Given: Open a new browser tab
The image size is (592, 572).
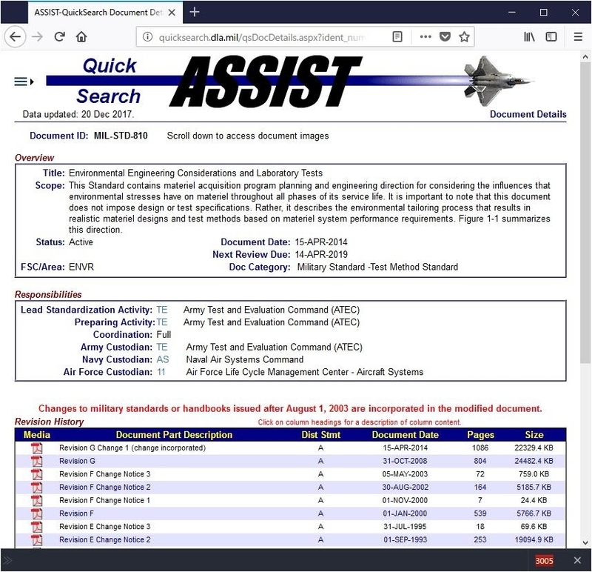Looking at the screenshot, I should coord(195,12).
